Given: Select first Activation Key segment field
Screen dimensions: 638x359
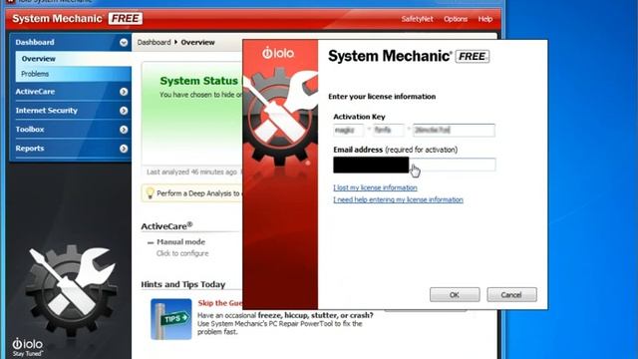Looking at the screenshot, I should 348,131.
